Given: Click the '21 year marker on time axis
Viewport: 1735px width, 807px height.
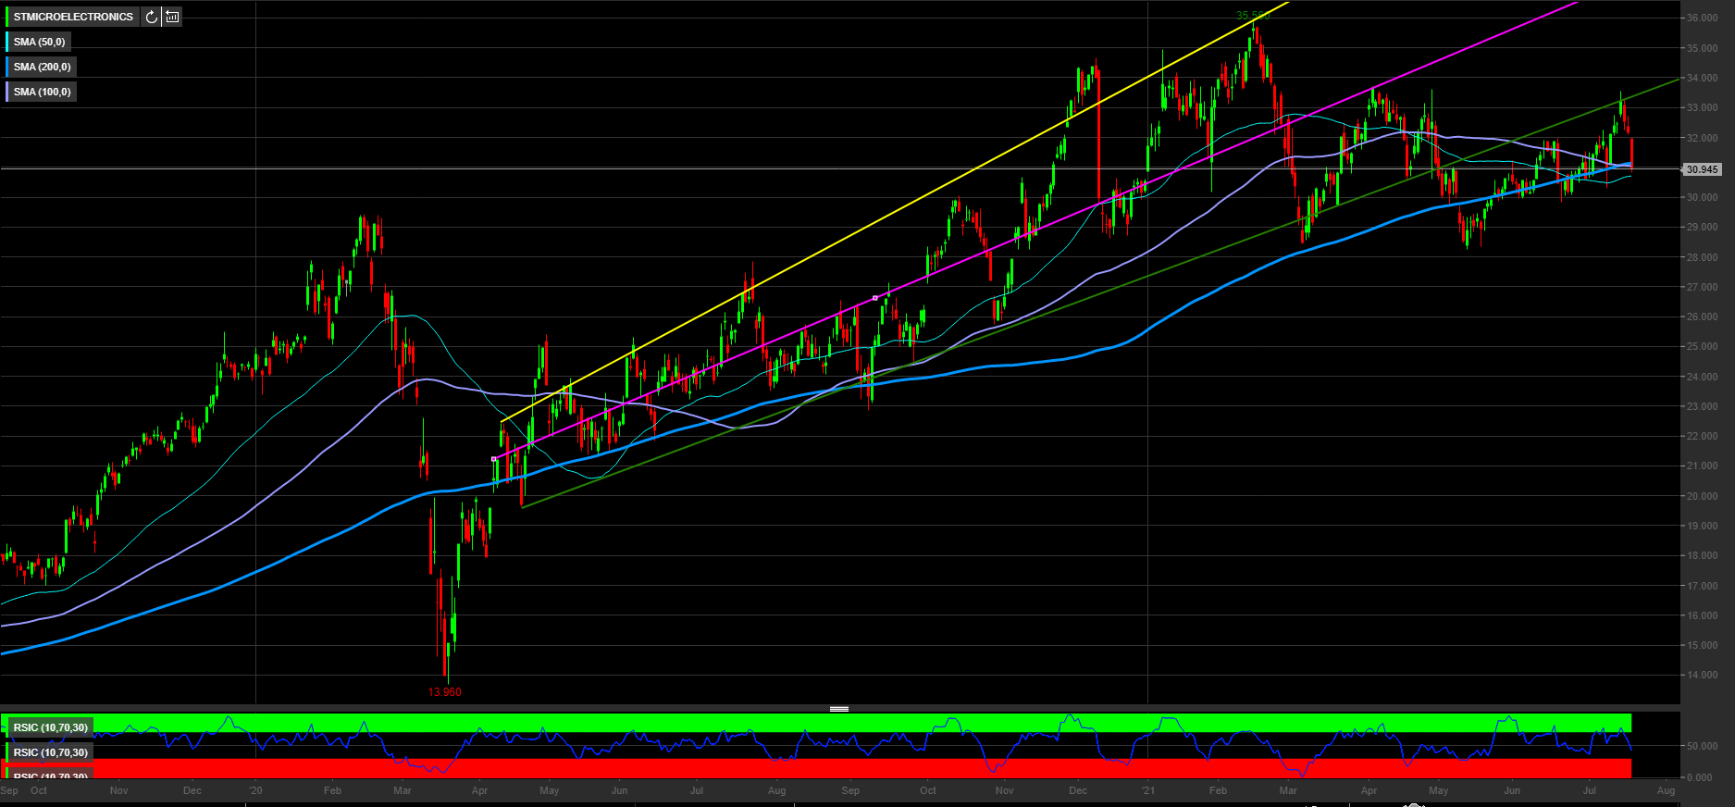Looking at the screenshot, I should [1147, 790].
